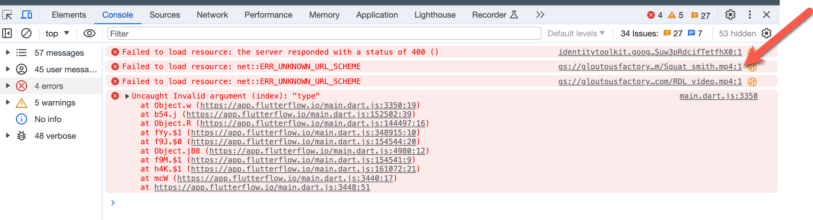Open the Lighthouse panel
The width and height of the screenshot is (813, 220).
pos(435,15)
